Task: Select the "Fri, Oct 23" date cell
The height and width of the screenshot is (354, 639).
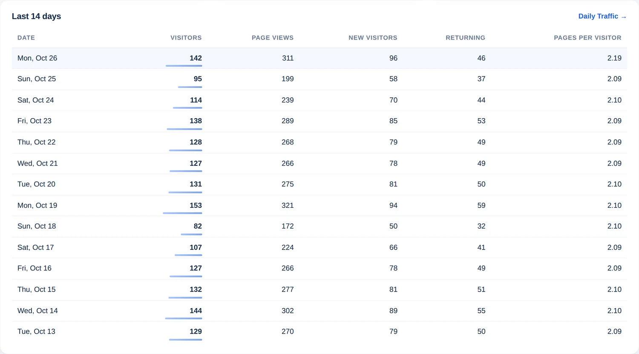Action: (35, 121)
